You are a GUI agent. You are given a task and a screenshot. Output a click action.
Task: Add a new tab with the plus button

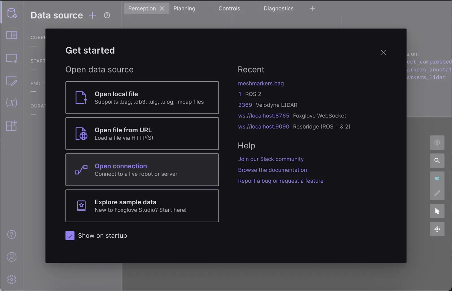(312, 8)
